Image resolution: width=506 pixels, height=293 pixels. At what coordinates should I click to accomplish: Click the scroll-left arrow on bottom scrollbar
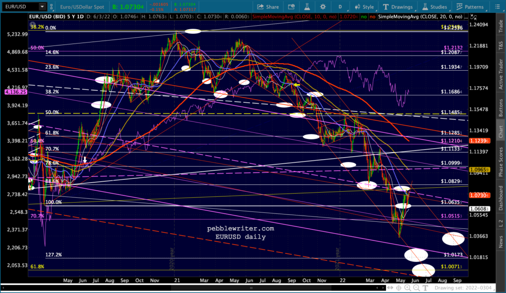click(377, 288)
